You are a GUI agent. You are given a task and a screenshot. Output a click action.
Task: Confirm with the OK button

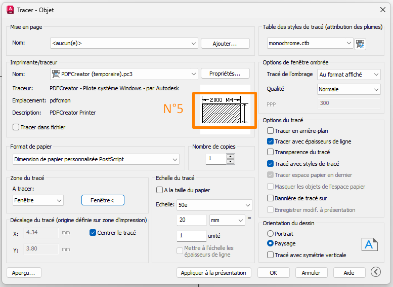(x=274, y=273)
